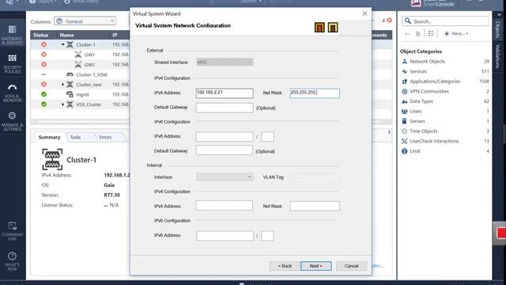
Task: Click the external IPv6 prefix length field
Action: [x=267, y=136]
